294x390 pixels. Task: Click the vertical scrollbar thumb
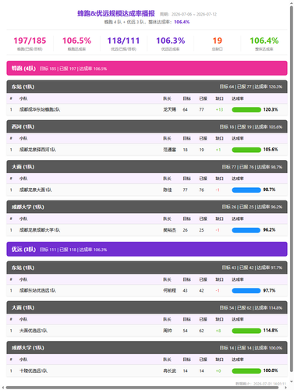292,189
